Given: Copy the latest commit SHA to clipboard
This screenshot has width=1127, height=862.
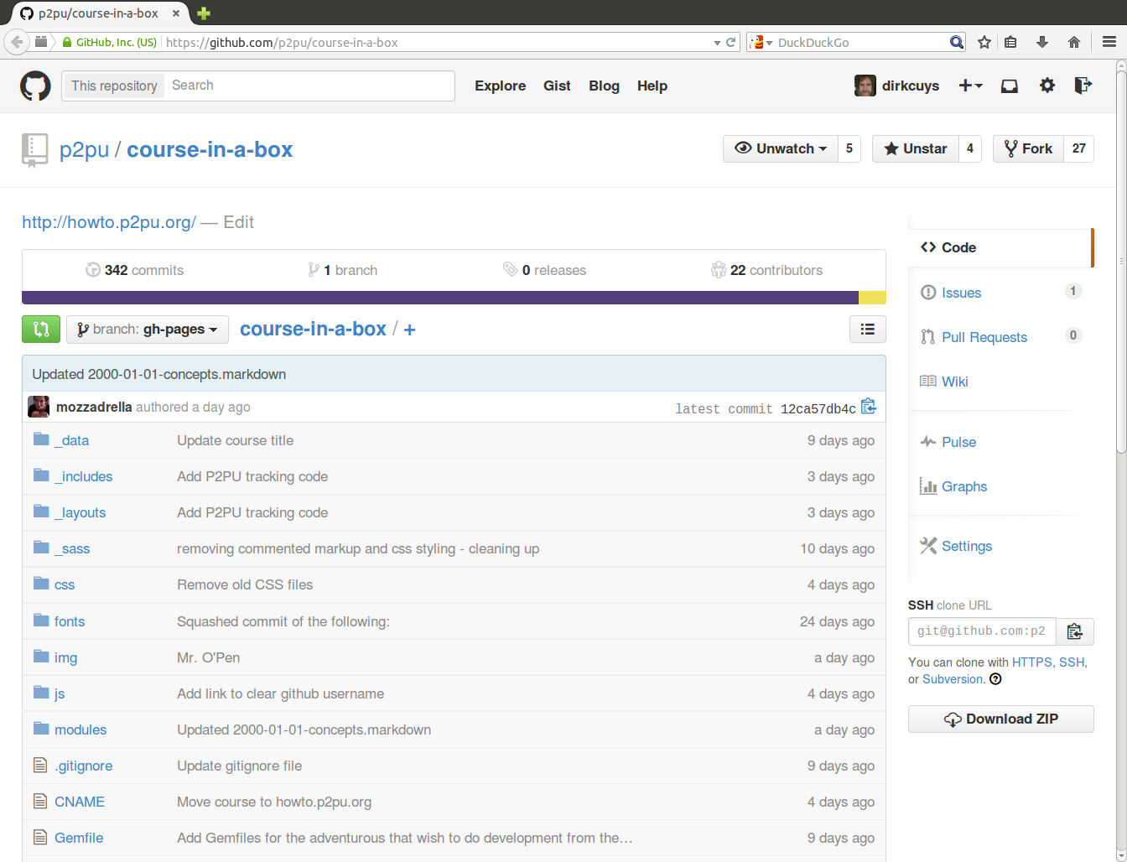Looking at the screenshot, I should 869,407.
